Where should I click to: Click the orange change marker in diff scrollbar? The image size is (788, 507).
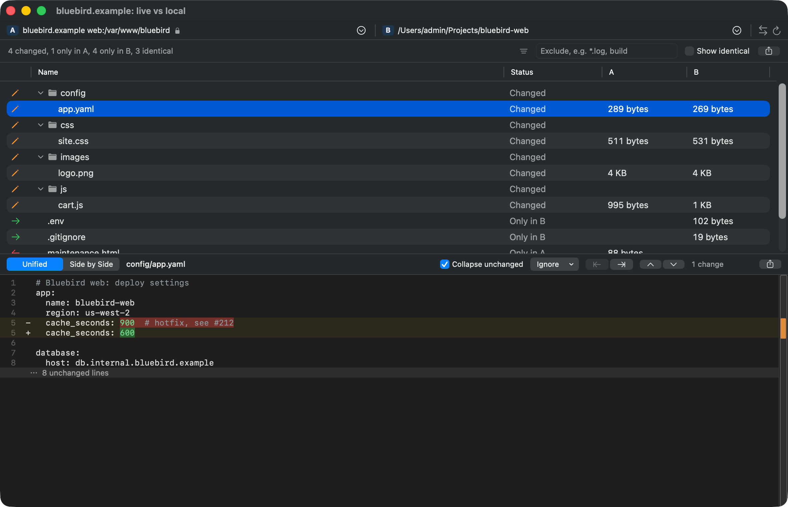(783, 328)
